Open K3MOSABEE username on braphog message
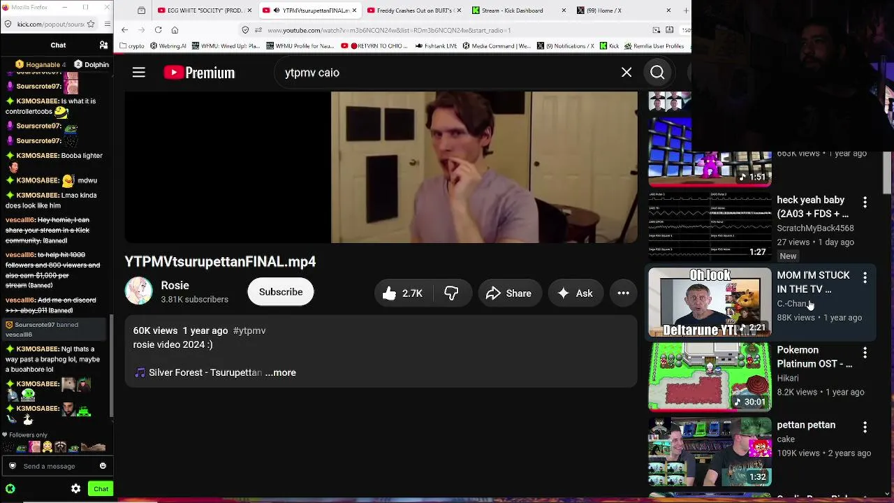 point(38,349)
